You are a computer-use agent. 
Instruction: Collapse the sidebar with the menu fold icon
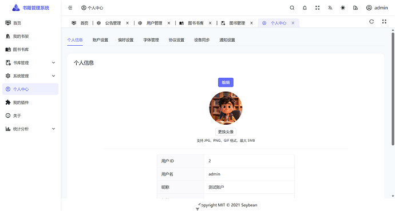point(70,8)
